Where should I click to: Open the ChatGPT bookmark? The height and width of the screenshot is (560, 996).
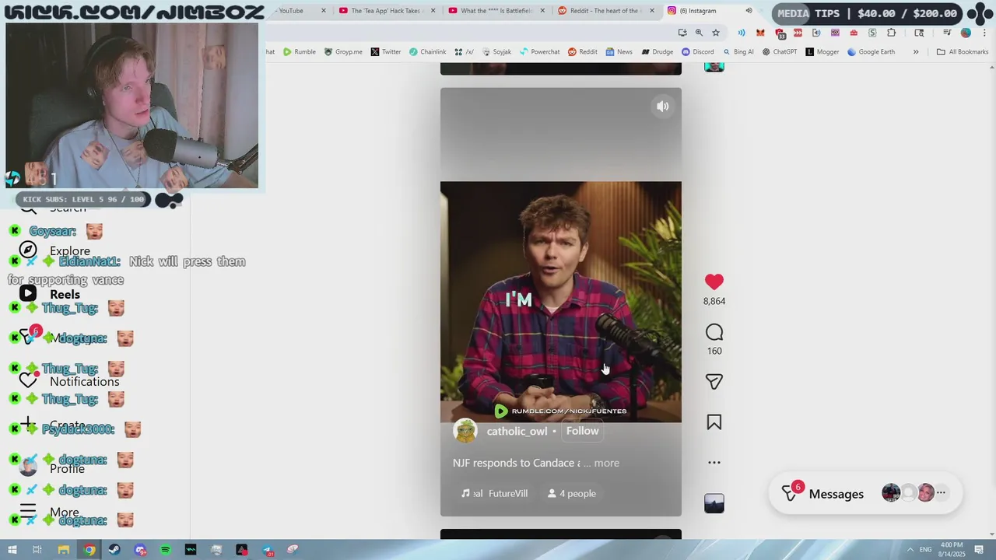[x=780, y=52]
